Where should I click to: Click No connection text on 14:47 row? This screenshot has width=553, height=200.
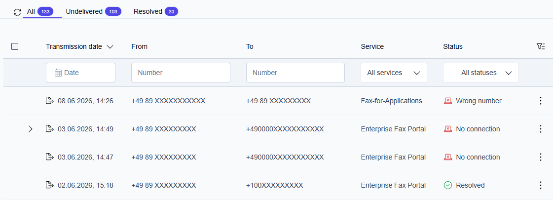[x=478, y=157]
